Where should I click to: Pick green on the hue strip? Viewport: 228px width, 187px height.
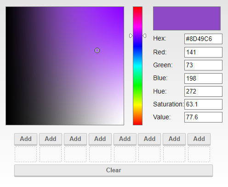137,86
